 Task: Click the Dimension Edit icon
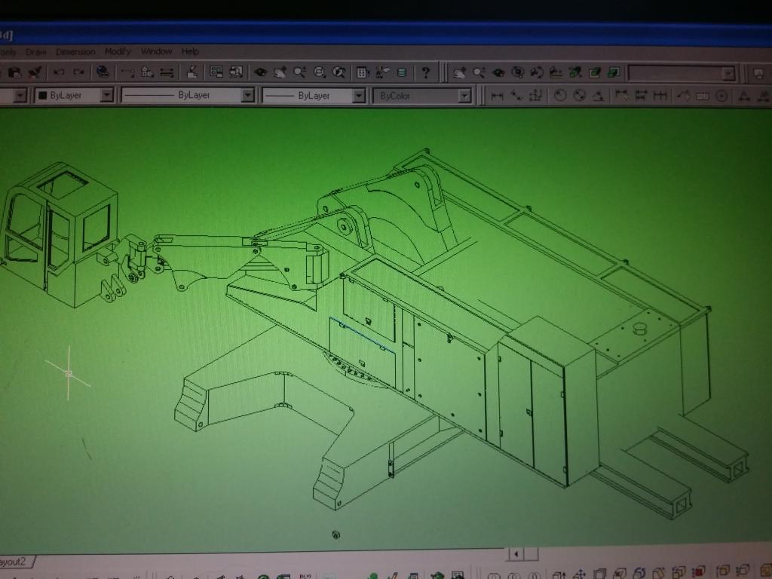tap(744, 96)
